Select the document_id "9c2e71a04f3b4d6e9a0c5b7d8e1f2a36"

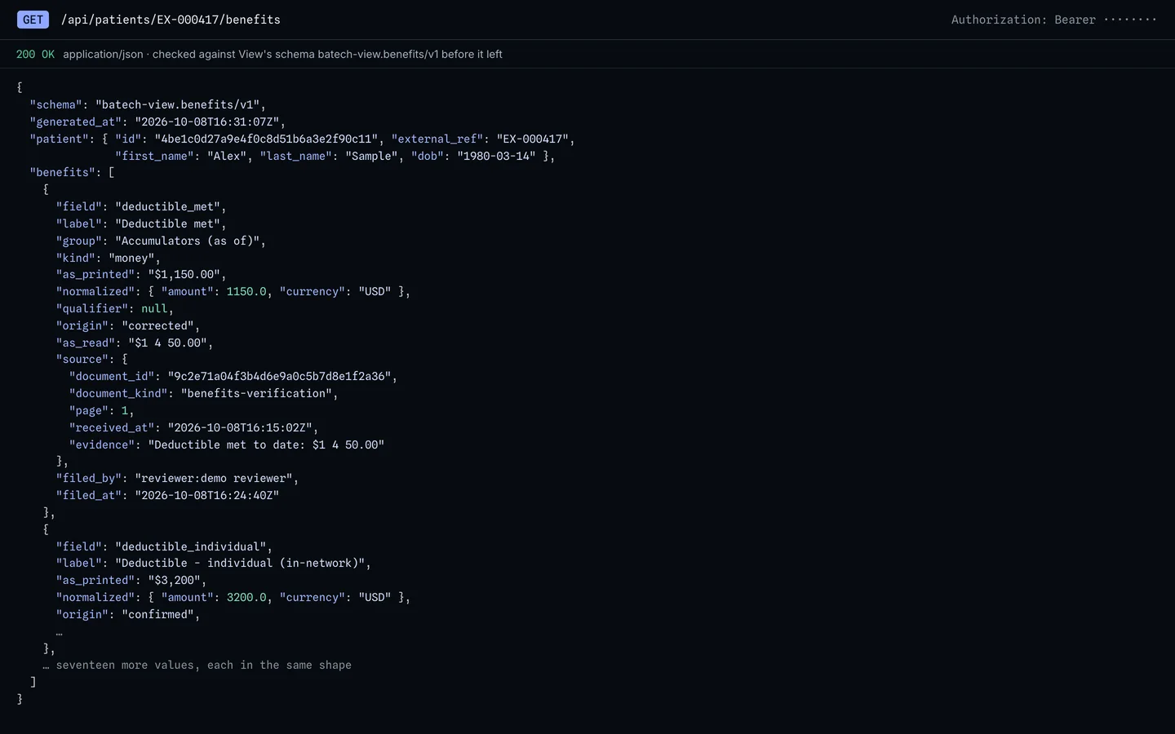279,376
